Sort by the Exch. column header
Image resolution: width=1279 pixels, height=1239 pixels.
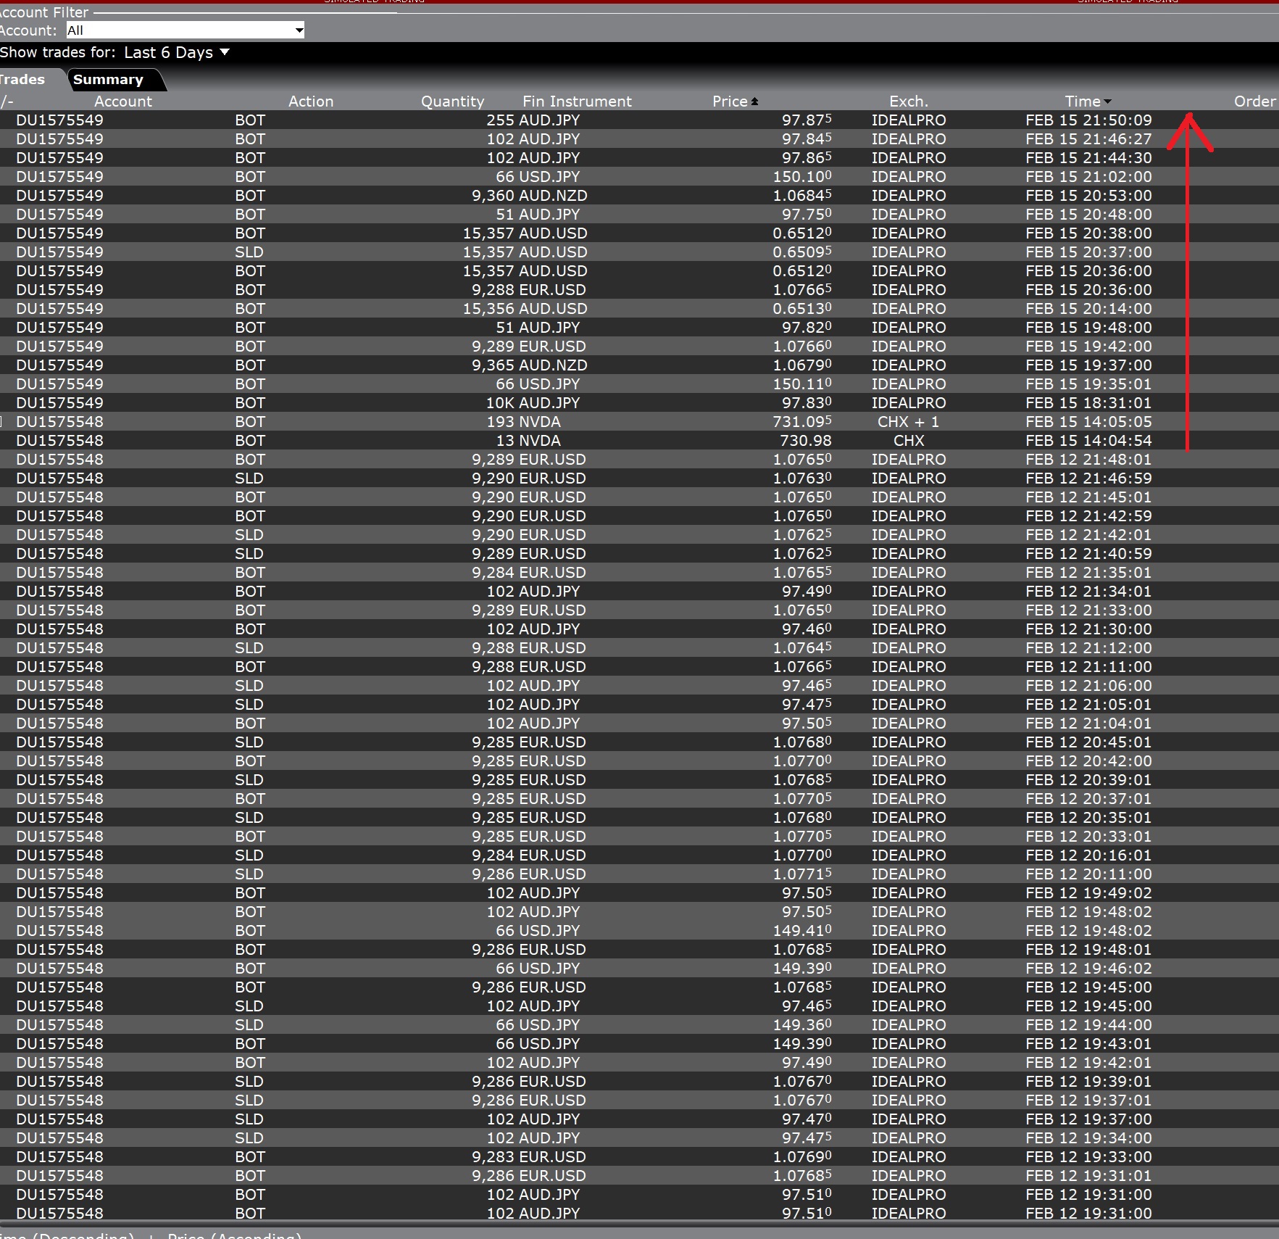point(909,101)
